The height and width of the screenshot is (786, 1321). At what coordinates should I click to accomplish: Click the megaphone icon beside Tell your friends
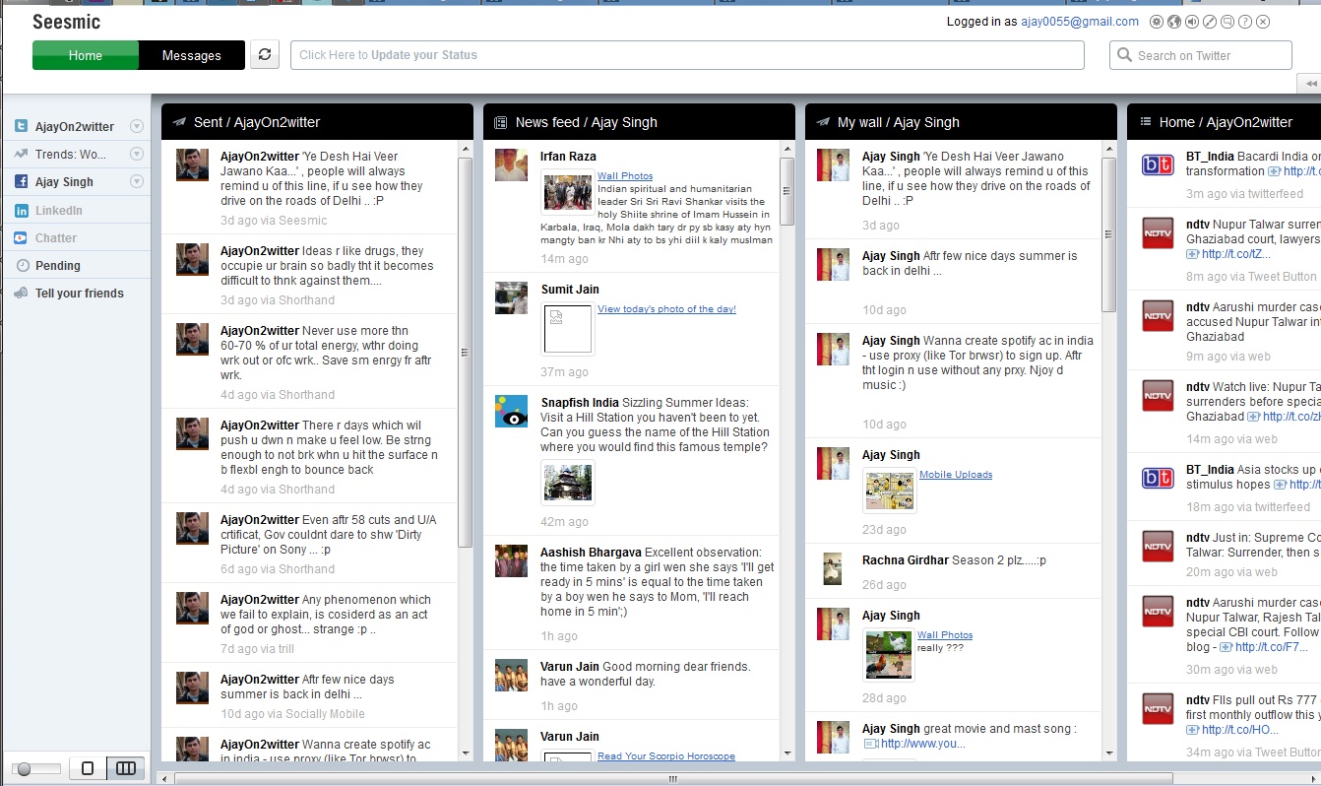click(21, 293)
